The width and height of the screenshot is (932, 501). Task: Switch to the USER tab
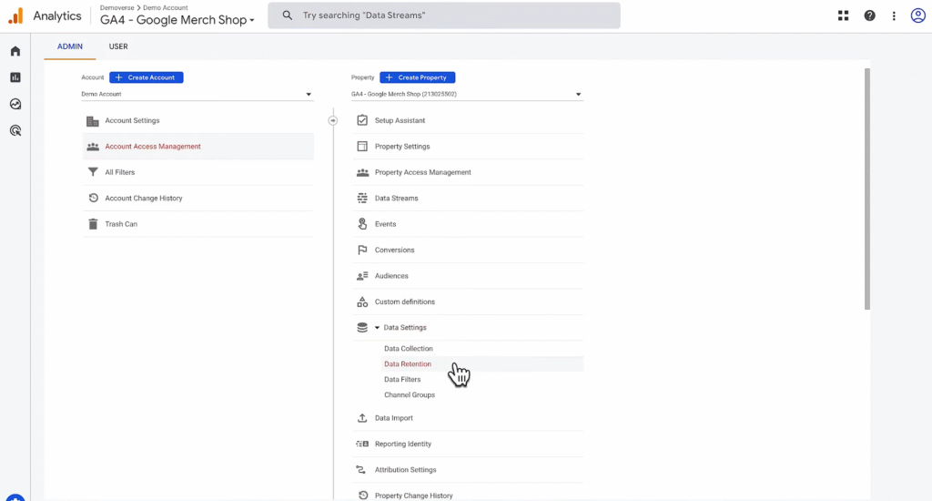[x=118, y=46]
